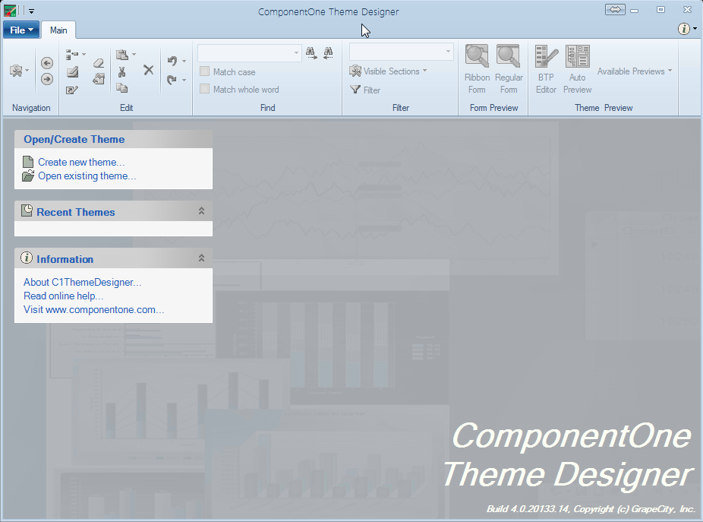Click the navigation tools icon
Viewport: 703px width, 522px height.
[16, 71]
